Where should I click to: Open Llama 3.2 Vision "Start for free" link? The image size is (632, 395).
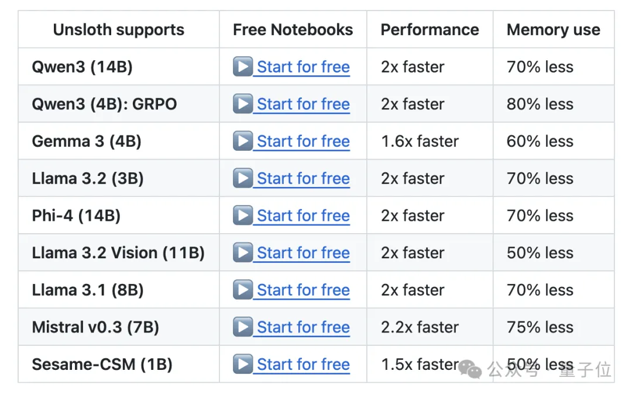pos(303,253)
